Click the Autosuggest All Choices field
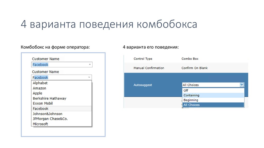This screenshot has width=264, height=148. point(213,85)
